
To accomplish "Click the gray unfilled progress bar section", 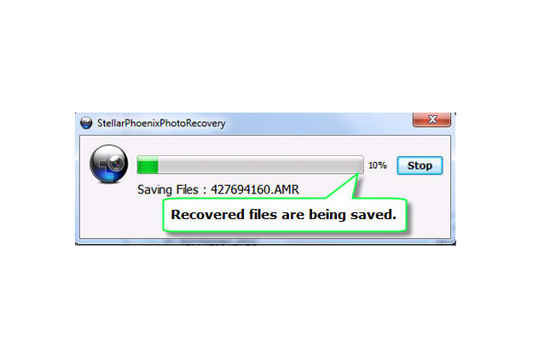I will pos(260,165).
